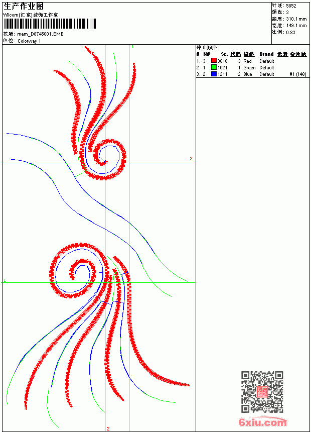Click the #1 (148) sequin entry
The image size is (311, 432).
[x=298, y=74]
